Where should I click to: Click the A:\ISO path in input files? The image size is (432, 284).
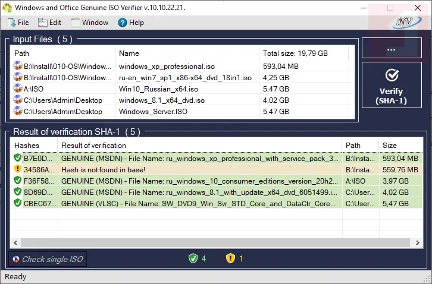click(33, 89)
